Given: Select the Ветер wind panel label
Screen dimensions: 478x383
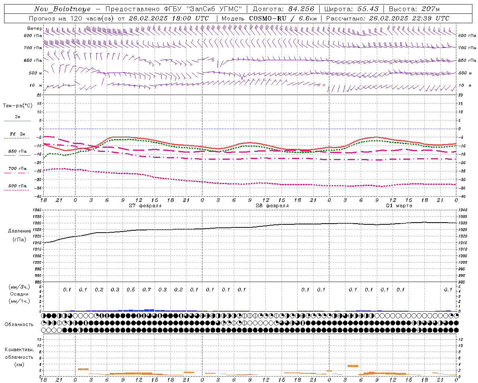Looking at the screenshot, I should tap(34, 28).
